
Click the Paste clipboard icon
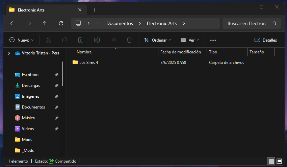[x=81, y=40]
